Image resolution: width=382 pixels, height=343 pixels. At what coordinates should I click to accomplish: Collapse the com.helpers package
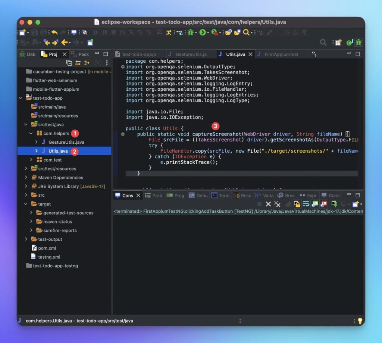[31, 133]
